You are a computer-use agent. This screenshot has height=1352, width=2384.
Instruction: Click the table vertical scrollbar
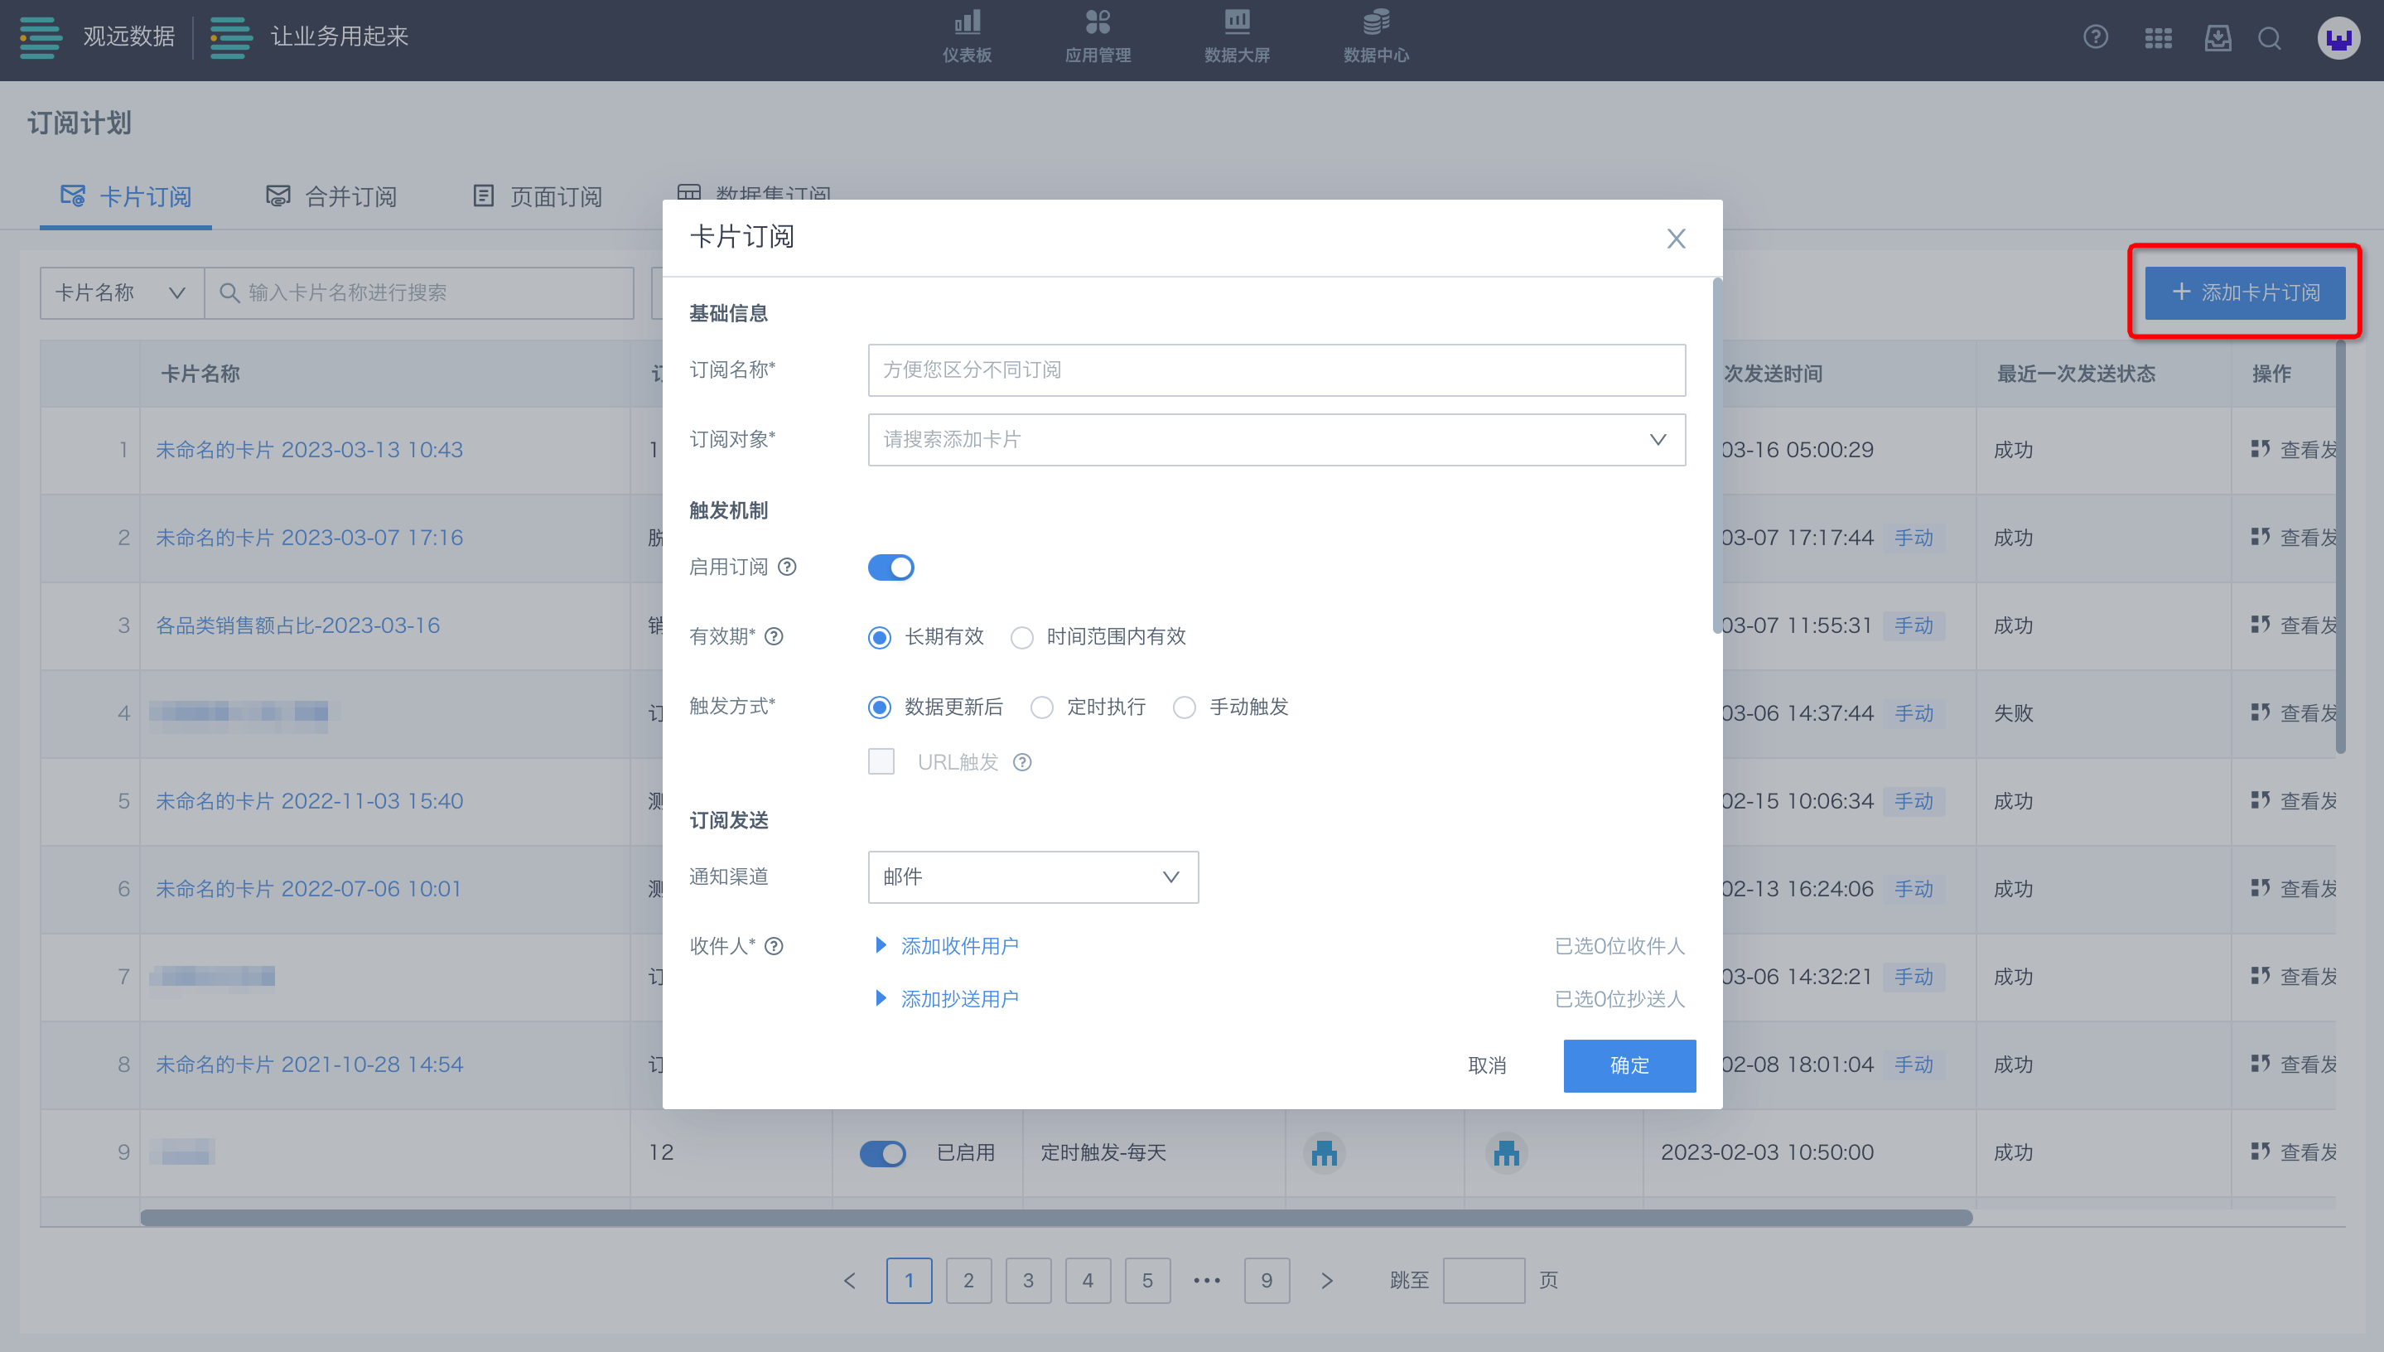pos(2340,546)
